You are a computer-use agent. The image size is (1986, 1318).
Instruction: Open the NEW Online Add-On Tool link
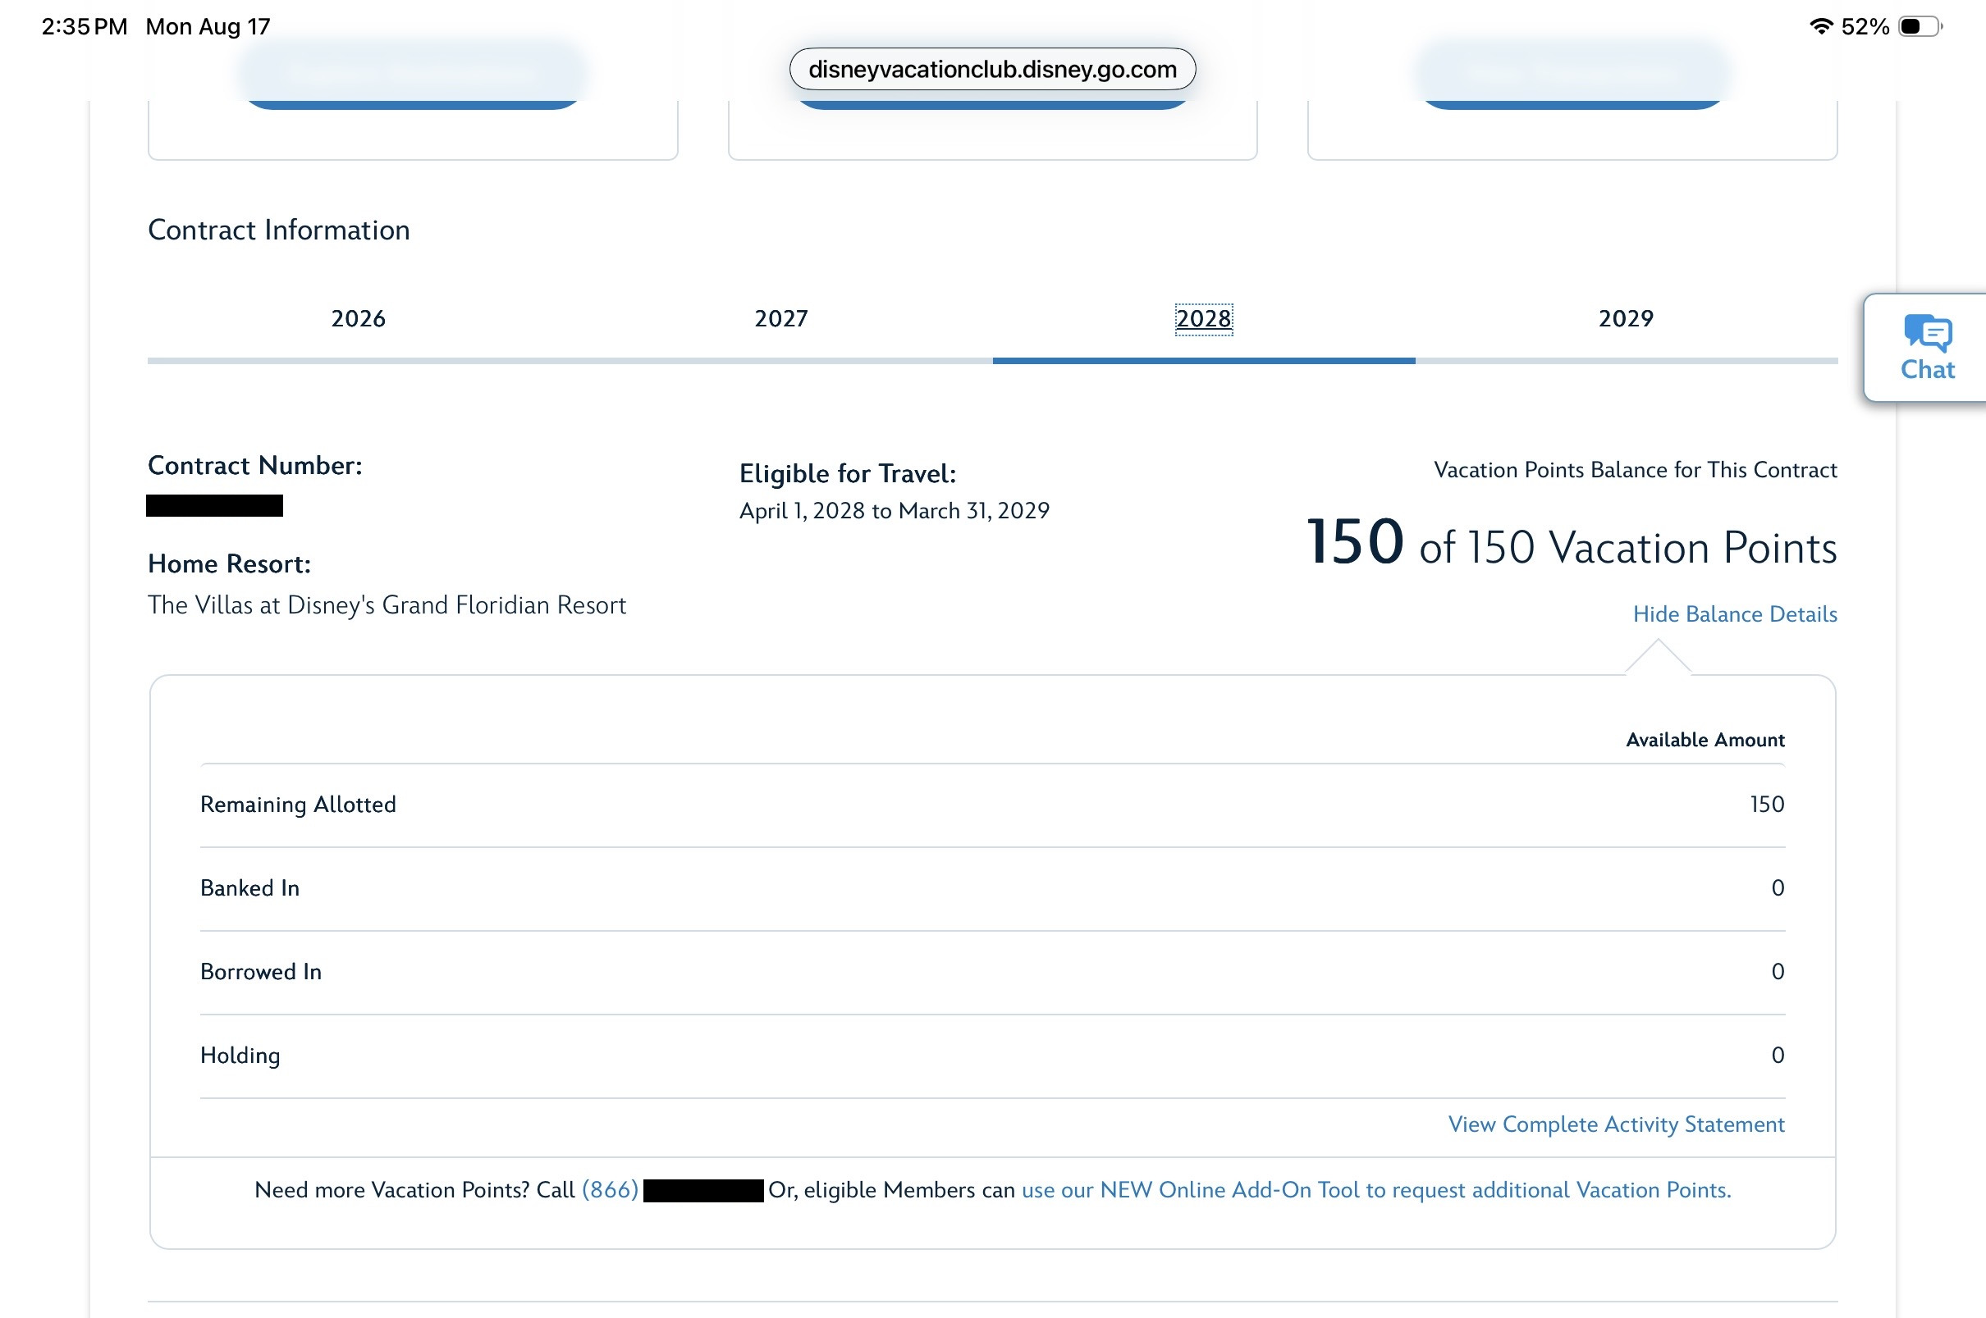point(1375,1190)
